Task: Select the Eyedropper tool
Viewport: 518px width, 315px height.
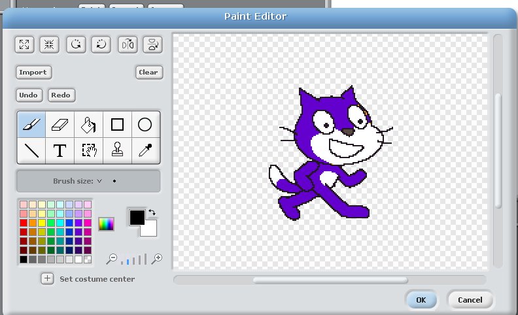Action: (x=145, y=151)
